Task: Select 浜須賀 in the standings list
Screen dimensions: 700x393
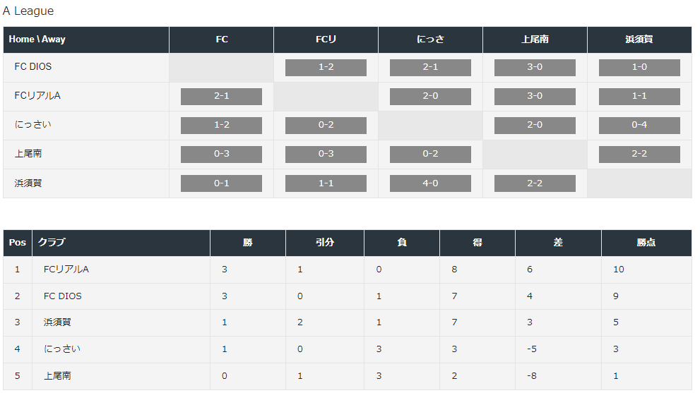Action: click(57, 322)
